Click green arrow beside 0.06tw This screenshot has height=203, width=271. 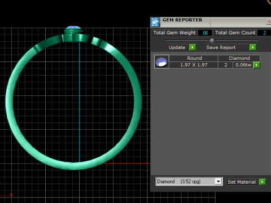pos(256,65)
